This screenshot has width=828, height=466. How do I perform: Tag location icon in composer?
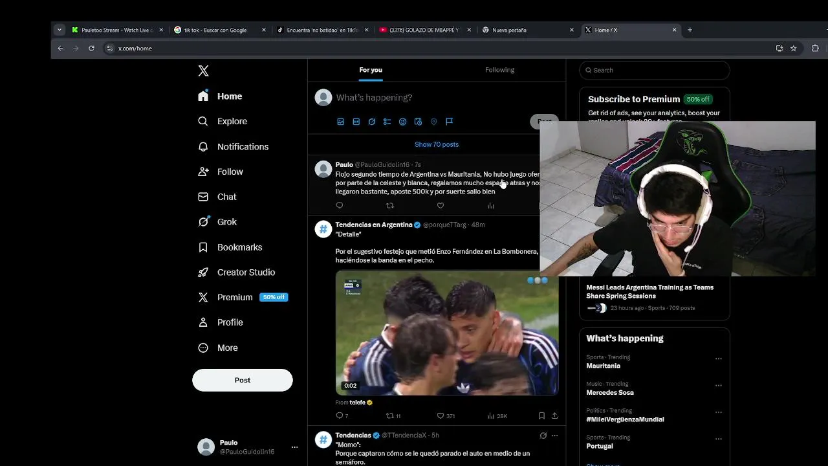coord(434,122)
